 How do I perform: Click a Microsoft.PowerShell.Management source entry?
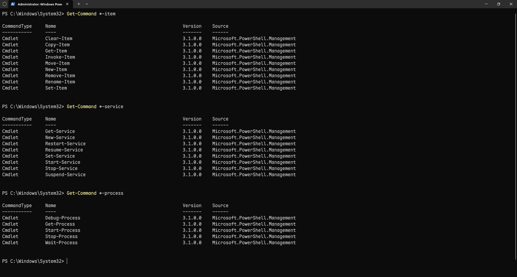coord(254,38)
